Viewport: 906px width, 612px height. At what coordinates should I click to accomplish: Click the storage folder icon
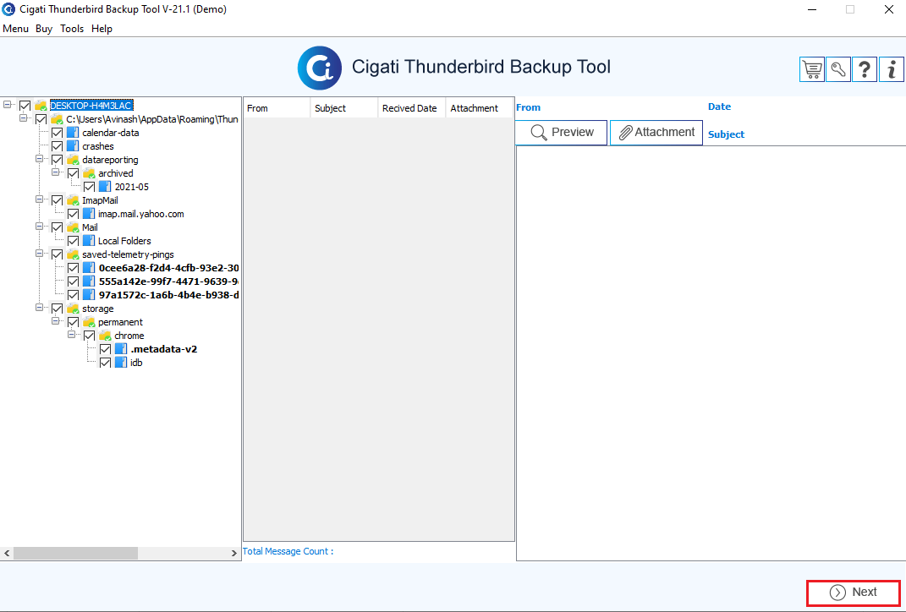pos(73,309)
